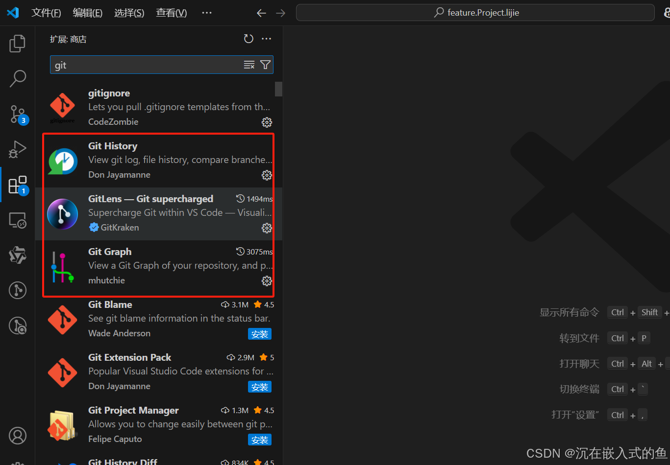
Task: Open the Search view in activity bar
Action: (17, 78)
